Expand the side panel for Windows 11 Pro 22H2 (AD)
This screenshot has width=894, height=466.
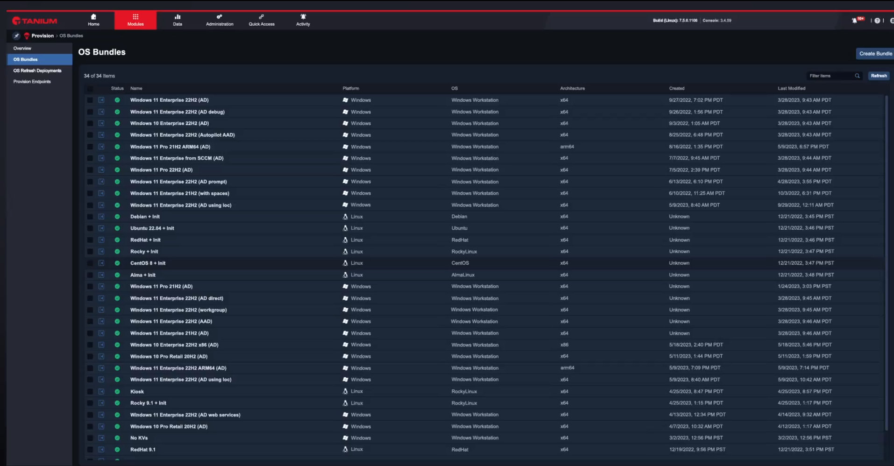[x=101, y=170]
